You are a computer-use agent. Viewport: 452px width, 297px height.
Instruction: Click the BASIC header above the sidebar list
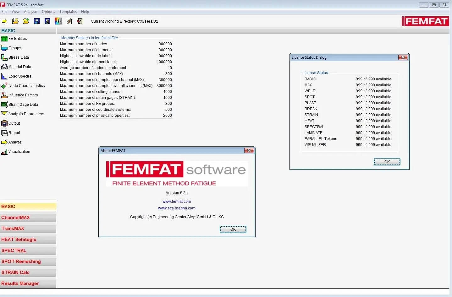click(8, 31)
